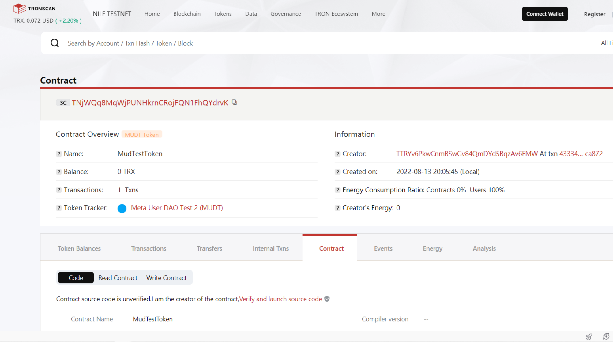Click the search magnifier icon
The width and height of the screenshot is (613, 342).
[55, 43]
